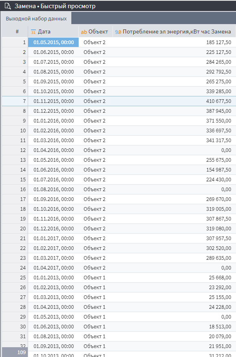Screen dimensions: 236x357
Task: Select the value 185 127,50
Action: (218, 42)
